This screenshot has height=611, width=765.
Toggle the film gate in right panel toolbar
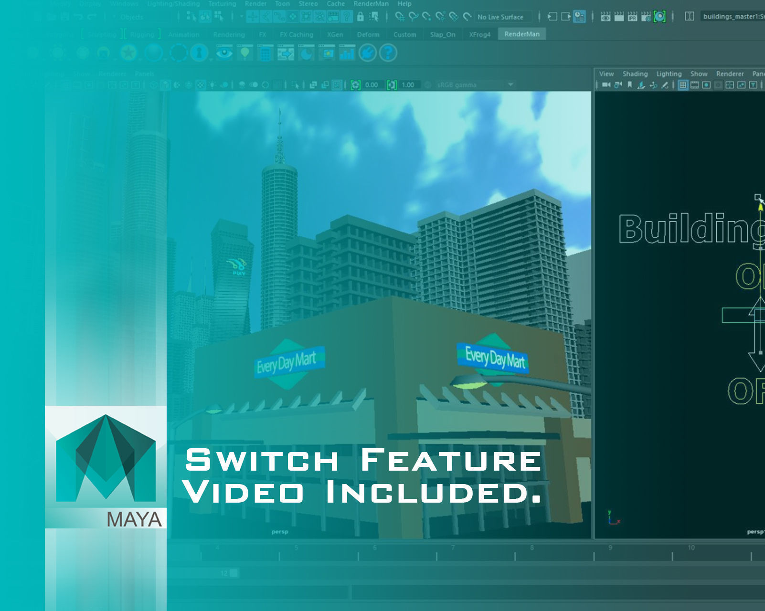(694, 85)
